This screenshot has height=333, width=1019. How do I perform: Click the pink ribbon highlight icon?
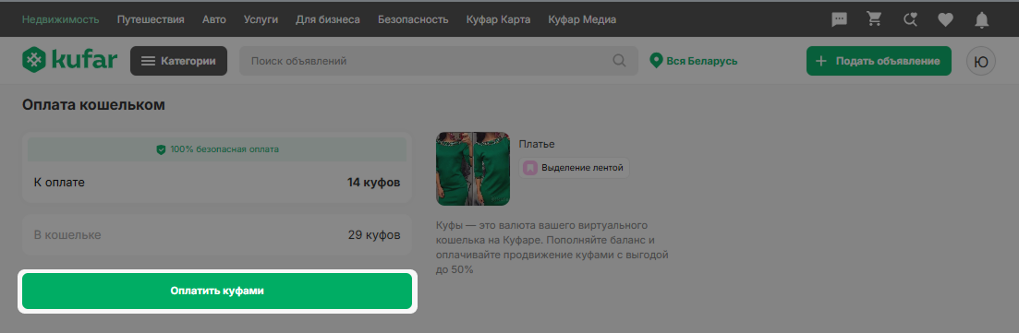click(x=530, y=168)
